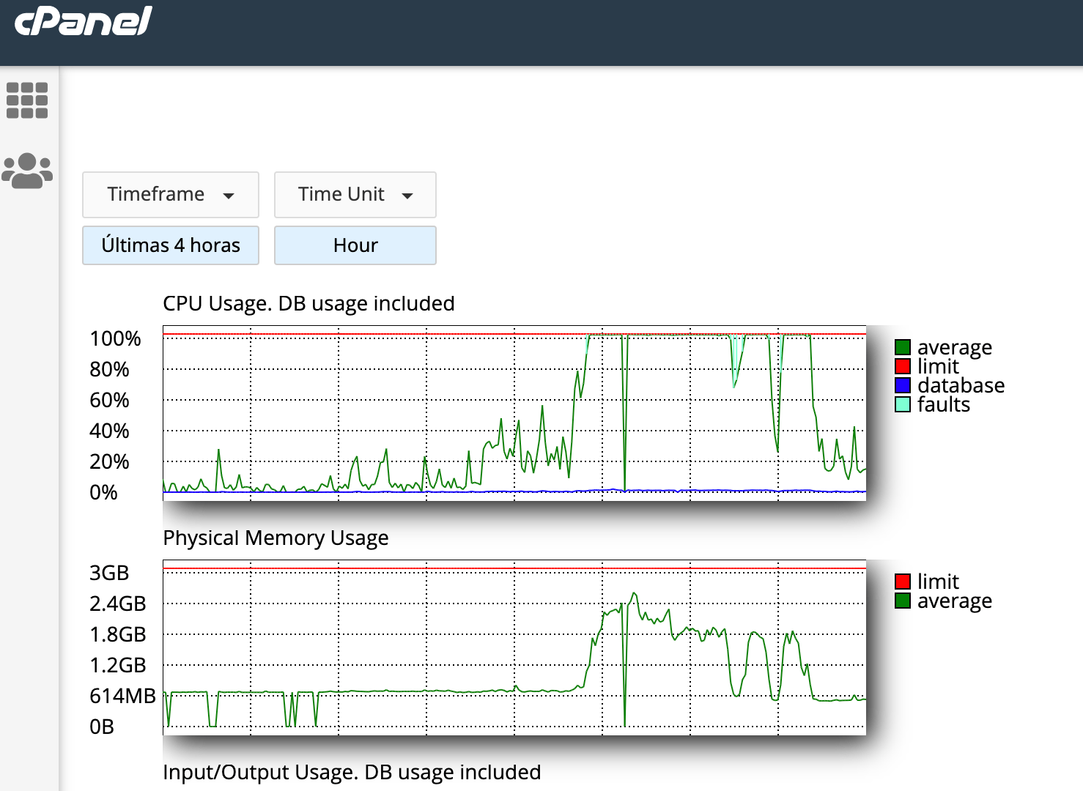The width and height of the screenshot is (1083, 791).
Task: Open the apps grid sidebar icon
Action: [x=27, y=100]
